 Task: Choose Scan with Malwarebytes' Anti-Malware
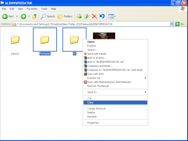115,82
